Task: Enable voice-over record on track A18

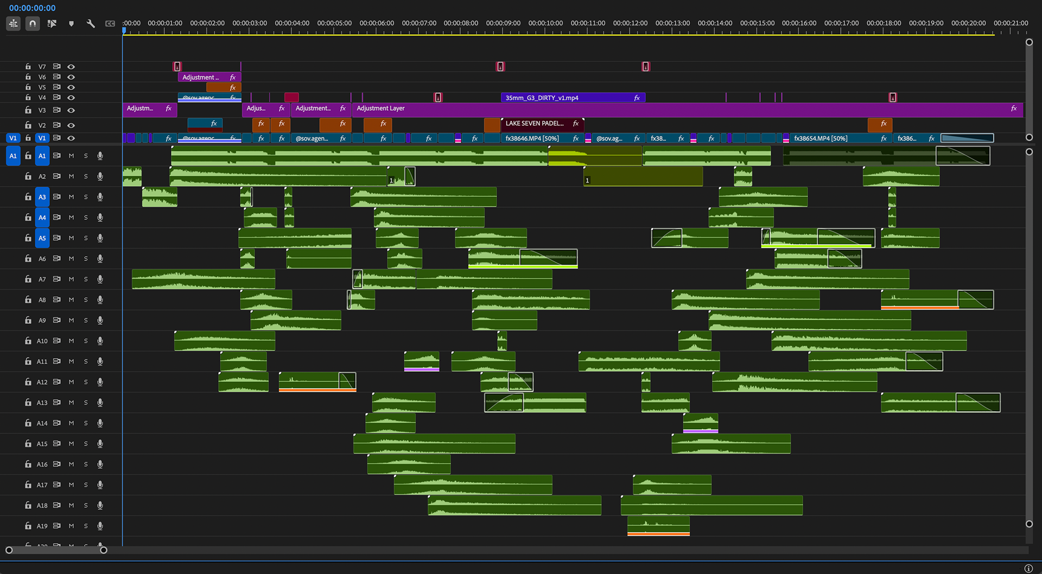Action: point(100,505)
